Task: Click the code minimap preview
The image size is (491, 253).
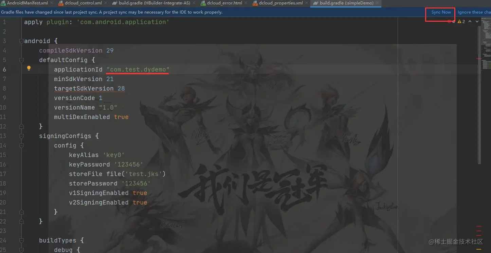Action: coord(486,44)
